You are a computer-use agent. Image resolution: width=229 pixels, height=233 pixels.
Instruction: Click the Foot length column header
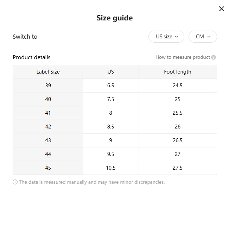pyautogui.click(x=178, y=72)
